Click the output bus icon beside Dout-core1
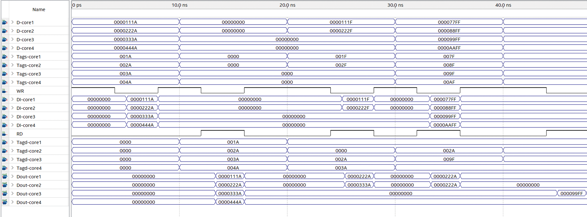 pyautogui.click(x=5, y=176)
